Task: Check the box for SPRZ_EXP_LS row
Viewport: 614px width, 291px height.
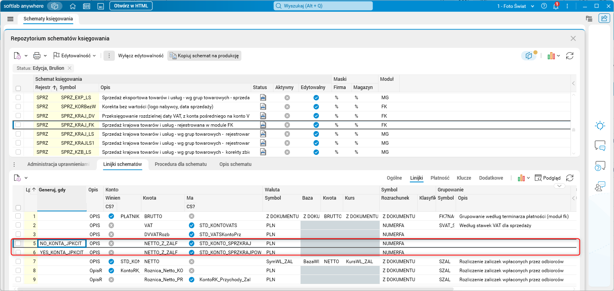Action: (x=18, y=97)
